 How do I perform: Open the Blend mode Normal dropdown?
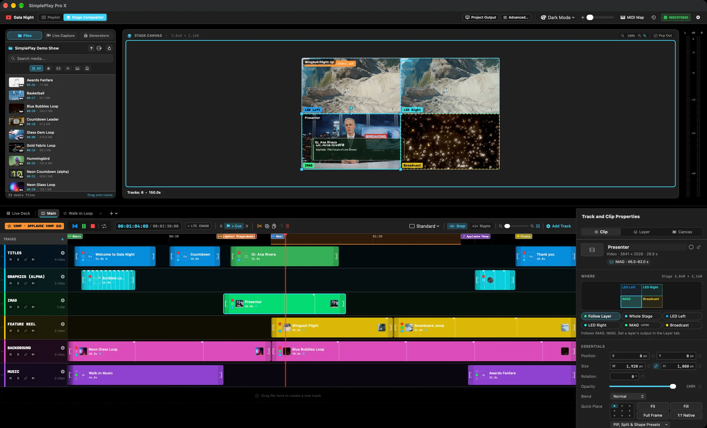628,396
